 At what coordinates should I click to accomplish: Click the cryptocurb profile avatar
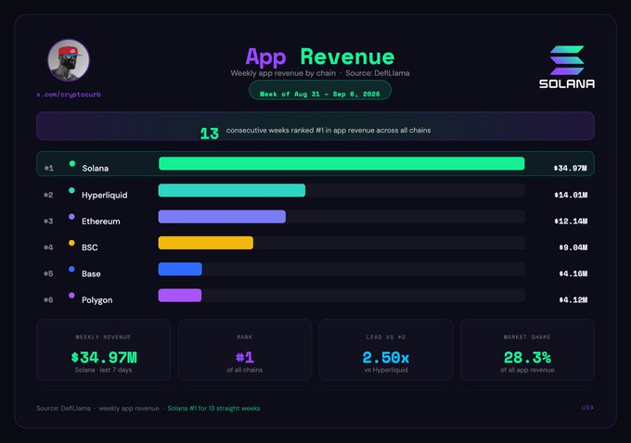pyautogui.click(x=69, y=60)
